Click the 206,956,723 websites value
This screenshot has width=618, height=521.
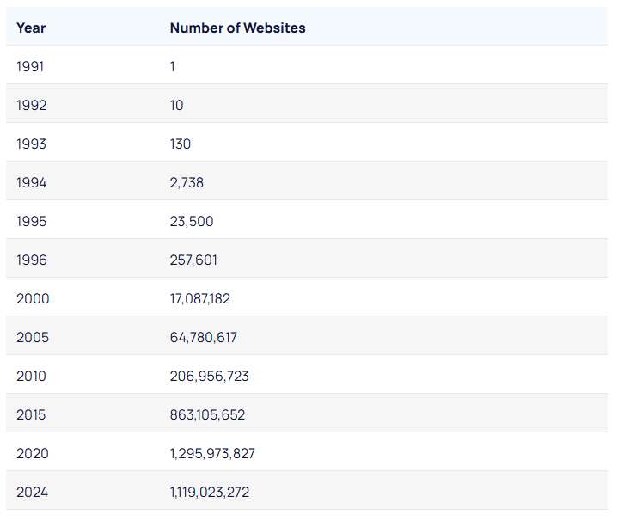(210, 376)
